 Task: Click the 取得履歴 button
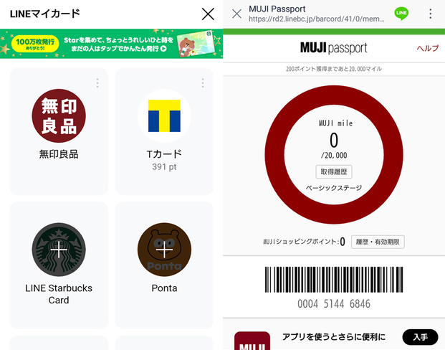(334, 171)
